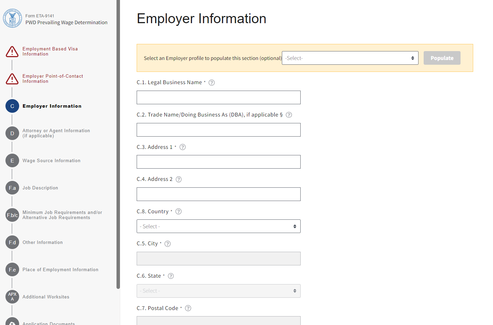Click the Country field help icon

178,212
